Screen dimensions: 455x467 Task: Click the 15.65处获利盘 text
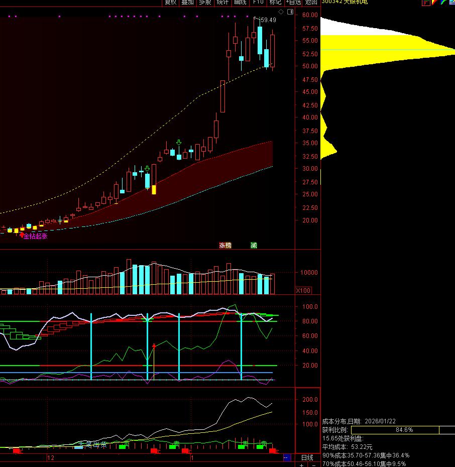click(x=343, y=438)
